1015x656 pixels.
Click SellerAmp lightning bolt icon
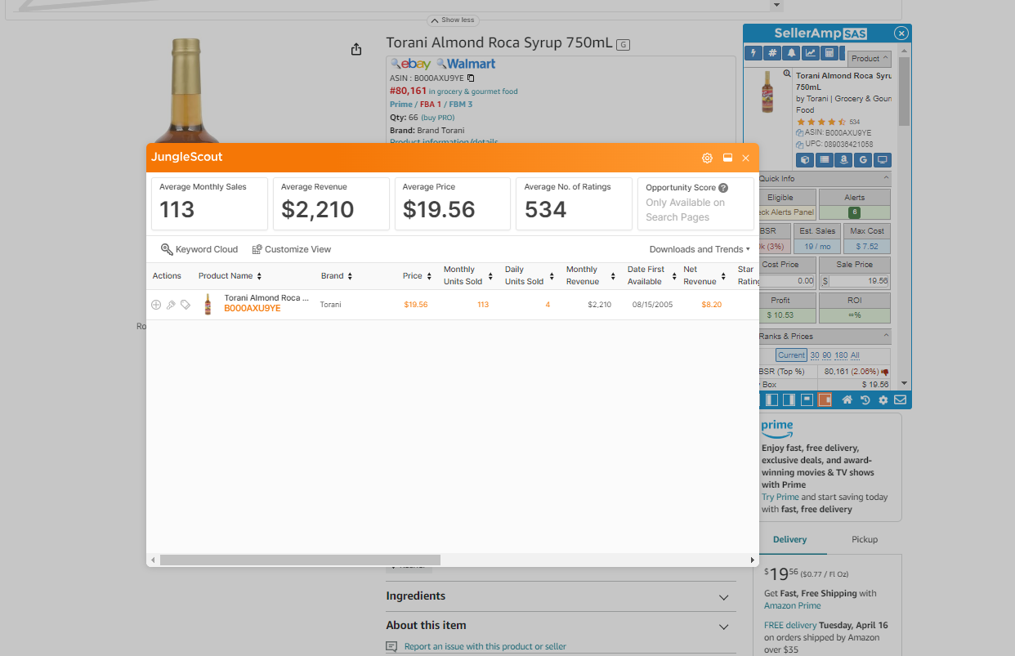tap(753, 53)
